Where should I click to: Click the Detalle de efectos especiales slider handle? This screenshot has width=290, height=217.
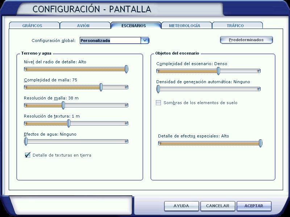(260, 143)
